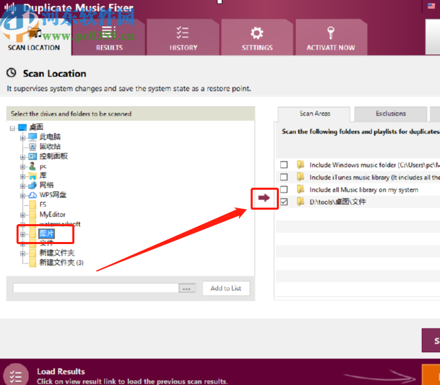Uncheck the D:\tools\桌面\文件 folder checkbox
Screen dimensions: 440x385
pos(284,201)
